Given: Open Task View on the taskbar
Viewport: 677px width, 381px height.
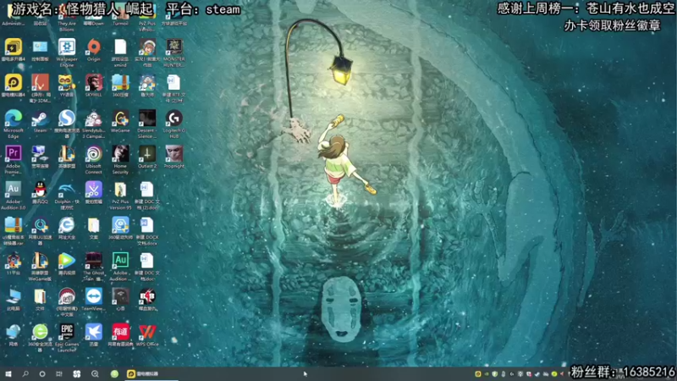Looking at the screenshot, I should (59, 373).
